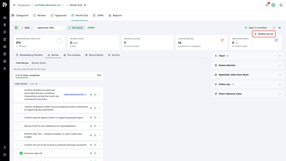Expand the Follow-ups panel

click(248, 84)
